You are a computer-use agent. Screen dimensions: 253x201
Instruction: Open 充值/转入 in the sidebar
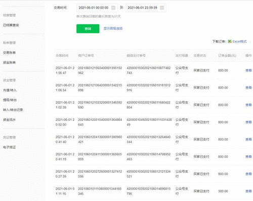coord(10,90)
